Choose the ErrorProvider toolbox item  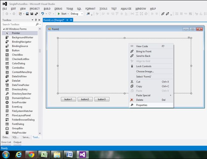(x=20, y=102)
